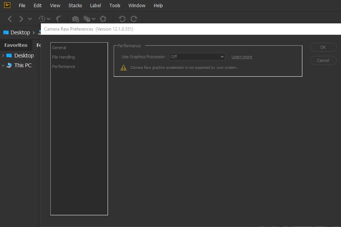Expand the review mode dropdown arrow

[94, 19]
